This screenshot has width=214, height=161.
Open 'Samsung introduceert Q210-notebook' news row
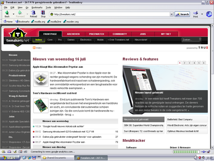[76, 132]
